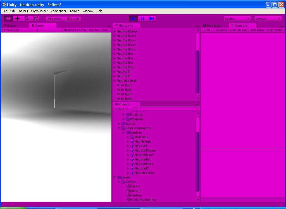Toggle Error pause in Console
Screen dimensions: 286x209
(x=257, y=30)
